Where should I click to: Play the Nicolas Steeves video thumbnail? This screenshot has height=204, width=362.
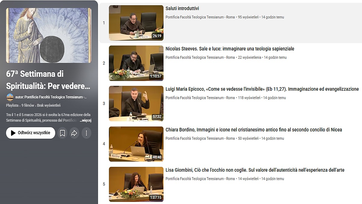[136, 63]
